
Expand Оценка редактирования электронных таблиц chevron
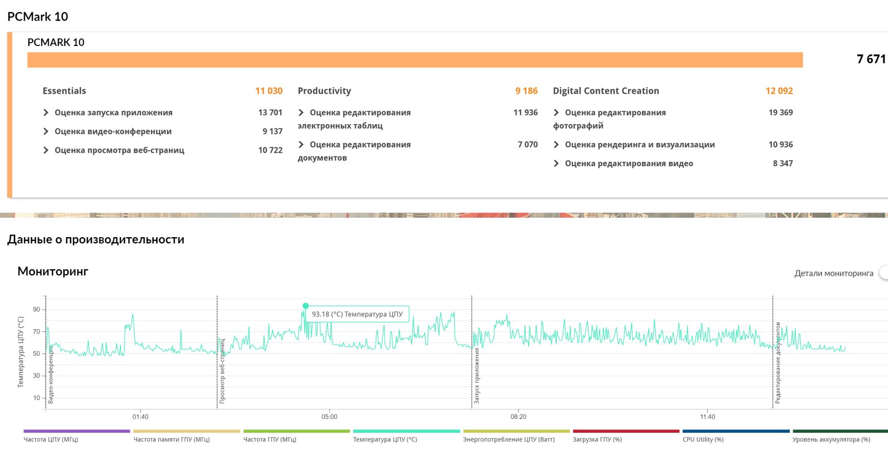[301, 112]
